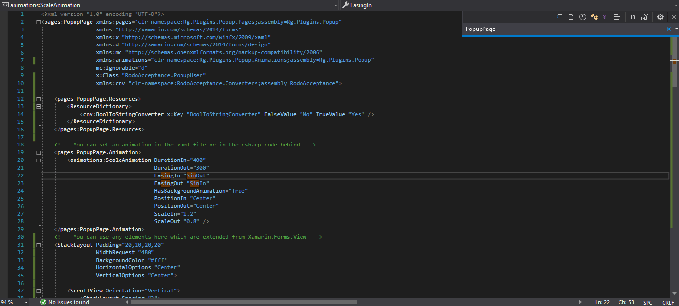Click the horizontal scrollbar left arrow

(128, 302)
